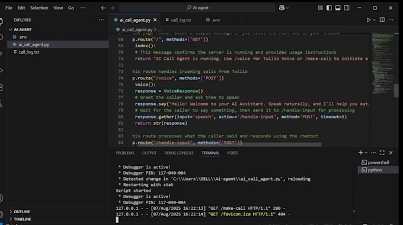Open Testing flask icon in activity bar

tap(1, 104)
